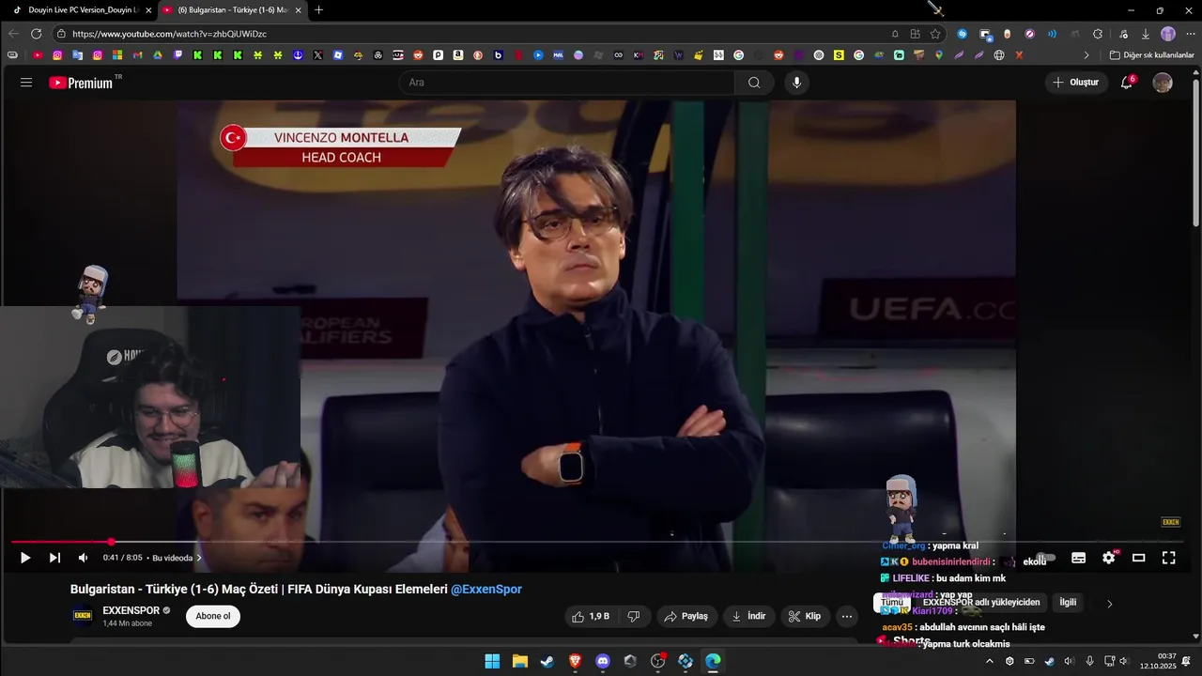Viewport: 1202px width, 676px height.
Task: Open YouTube notifications bell
Action: [1127, 83]
